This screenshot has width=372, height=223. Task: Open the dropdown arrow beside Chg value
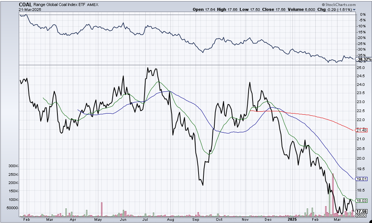[x=354, y=10]
